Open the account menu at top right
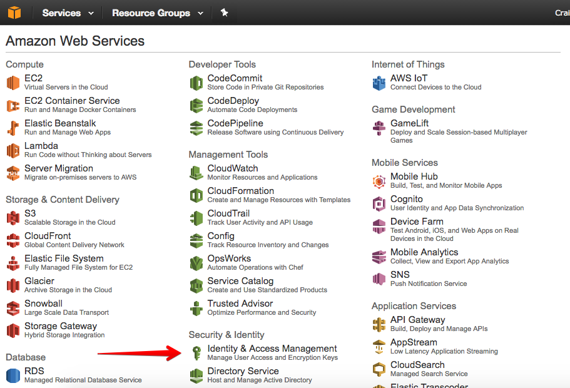The width and height of the screenshot is (570, 388). click(x=562, y=13)
